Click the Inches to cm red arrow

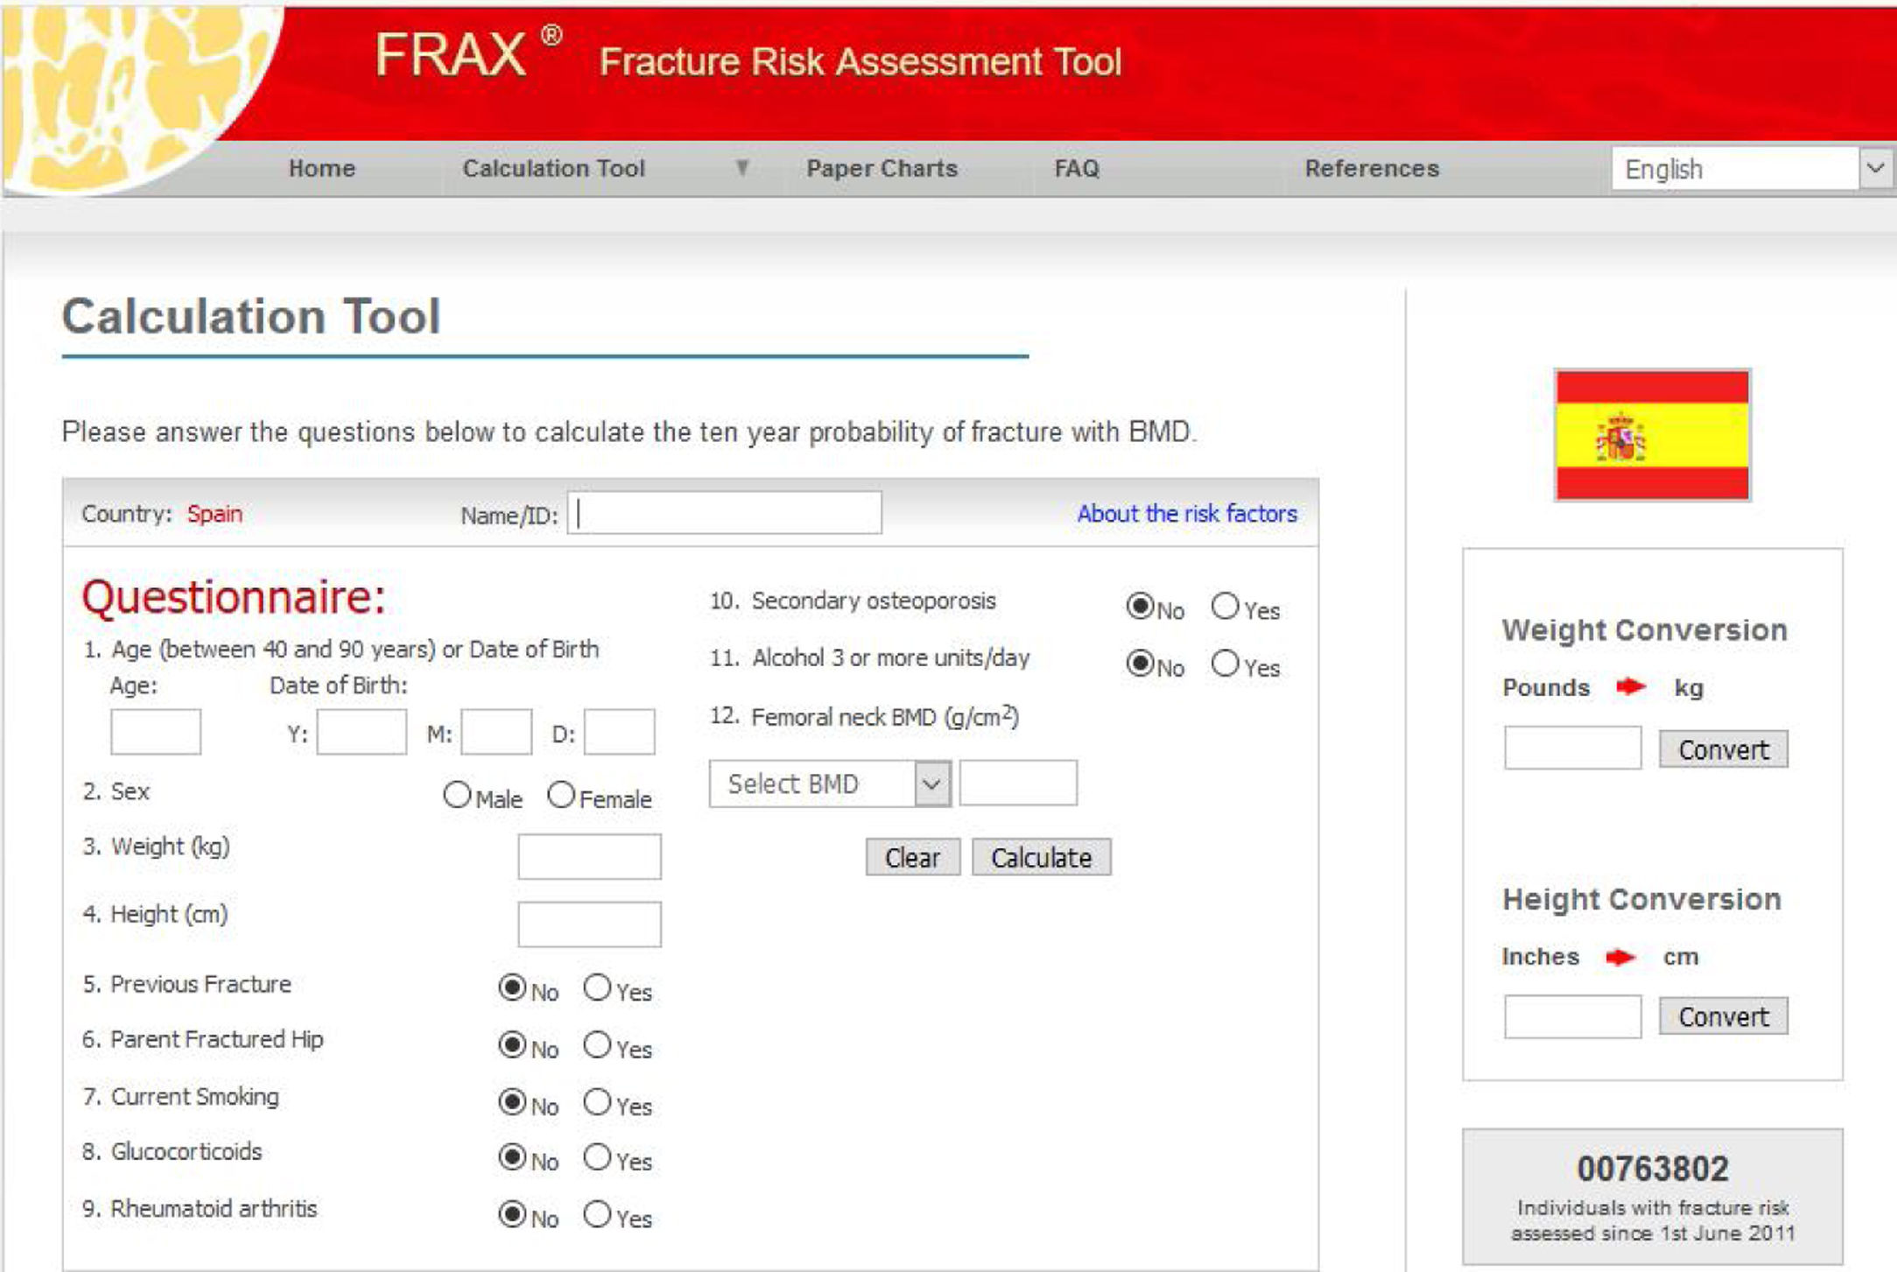[x=1620, y=957]
